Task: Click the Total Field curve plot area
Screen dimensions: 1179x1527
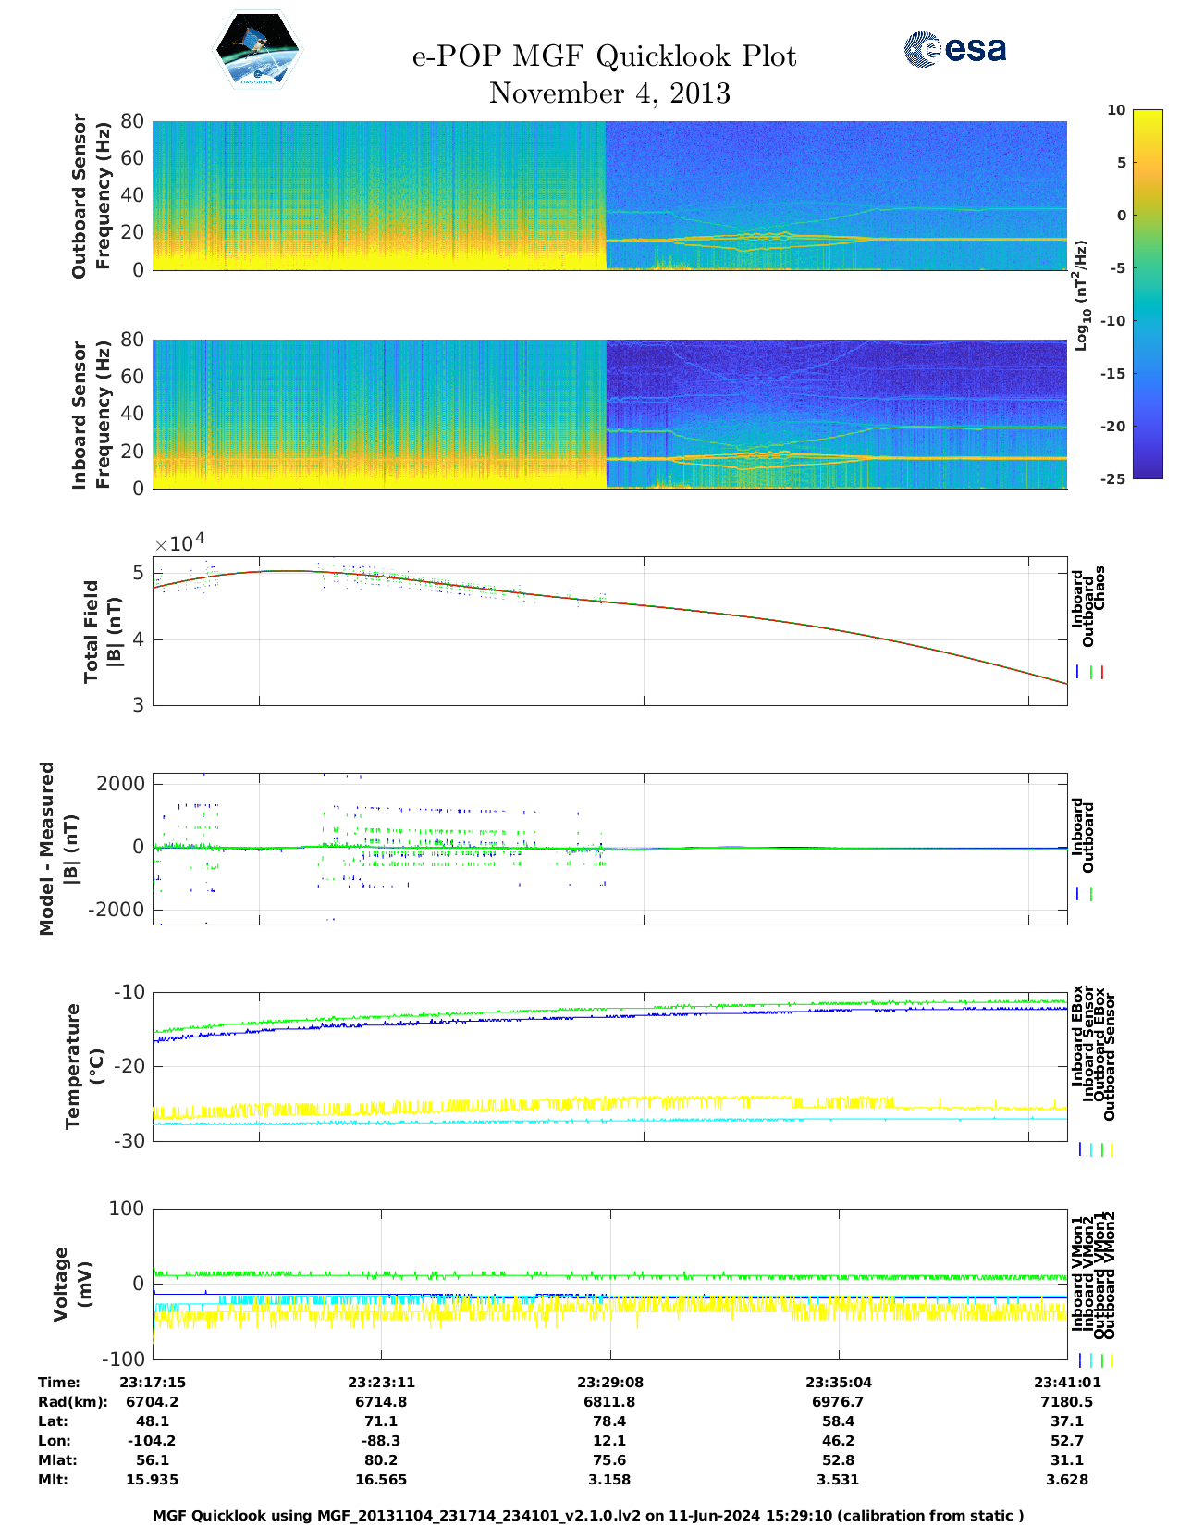Action: click(609, 631)
